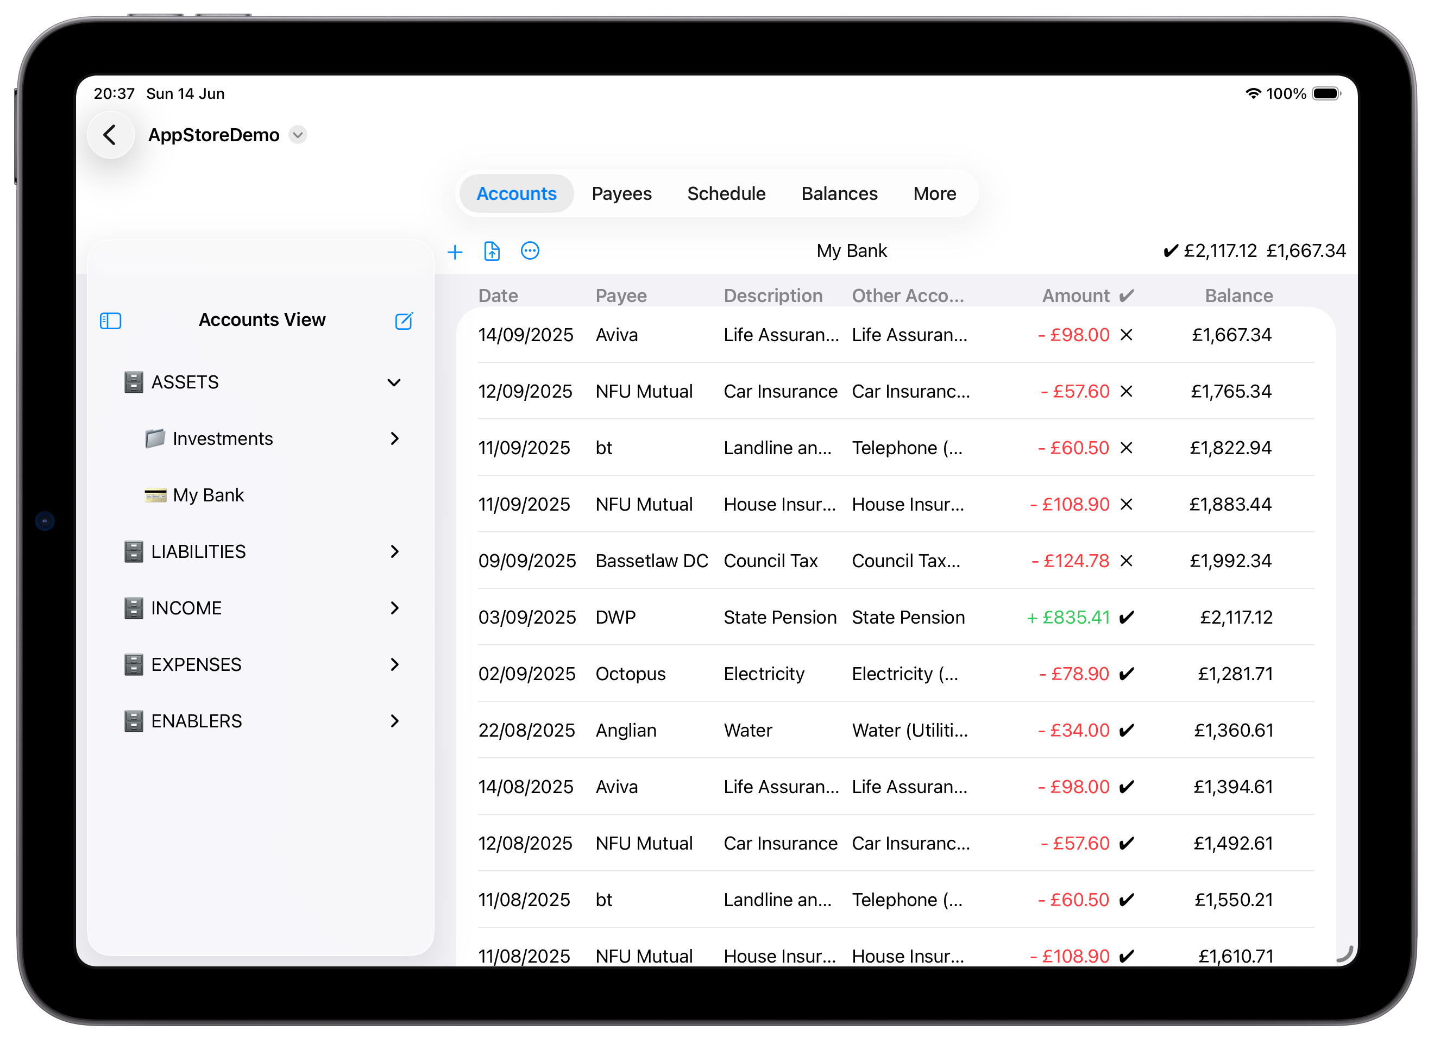Click the Accounts View sidebar title

point(262,320)
